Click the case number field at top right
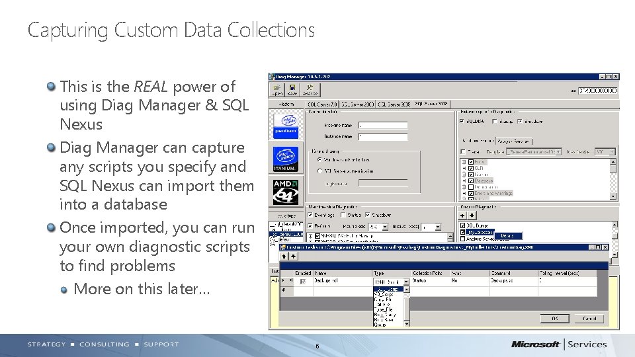635x357 pixels. (597, 91)
